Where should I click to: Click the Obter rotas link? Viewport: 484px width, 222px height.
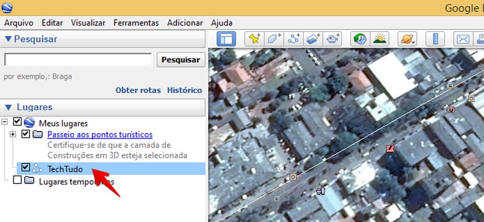(x=138, y=90)
